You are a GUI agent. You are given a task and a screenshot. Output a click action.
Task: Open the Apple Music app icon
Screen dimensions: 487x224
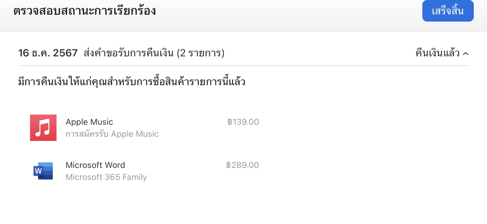43,128
